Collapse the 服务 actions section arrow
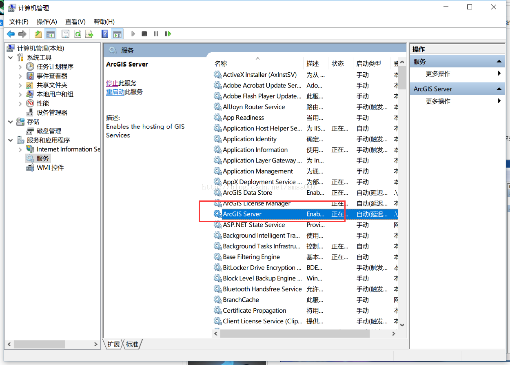The width and height of the screenshot is (510, 365). pos(499,62)
